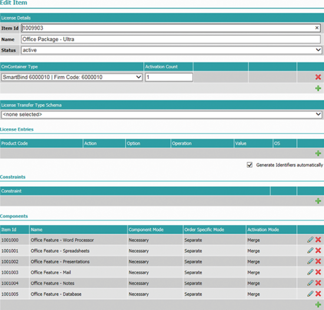Add a new CmContainer Type row
The height and width of the screenshot is (310, 324).
coord(318,89)
